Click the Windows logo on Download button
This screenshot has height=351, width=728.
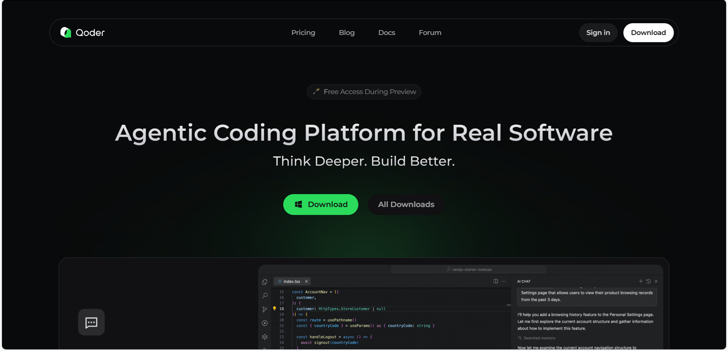point(299,205)
